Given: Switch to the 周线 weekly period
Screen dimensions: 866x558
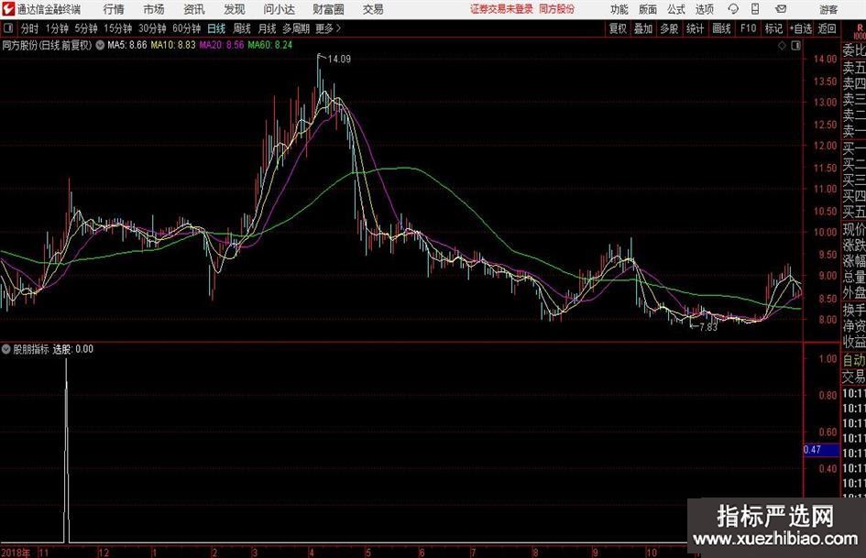Looking at the screenshot, I should click(242, 28).
